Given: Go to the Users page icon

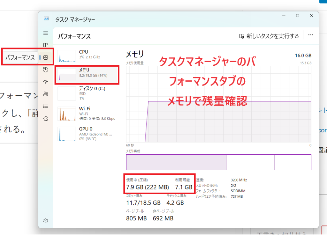Looking at the screenshot, I should [x=46, y=94].
